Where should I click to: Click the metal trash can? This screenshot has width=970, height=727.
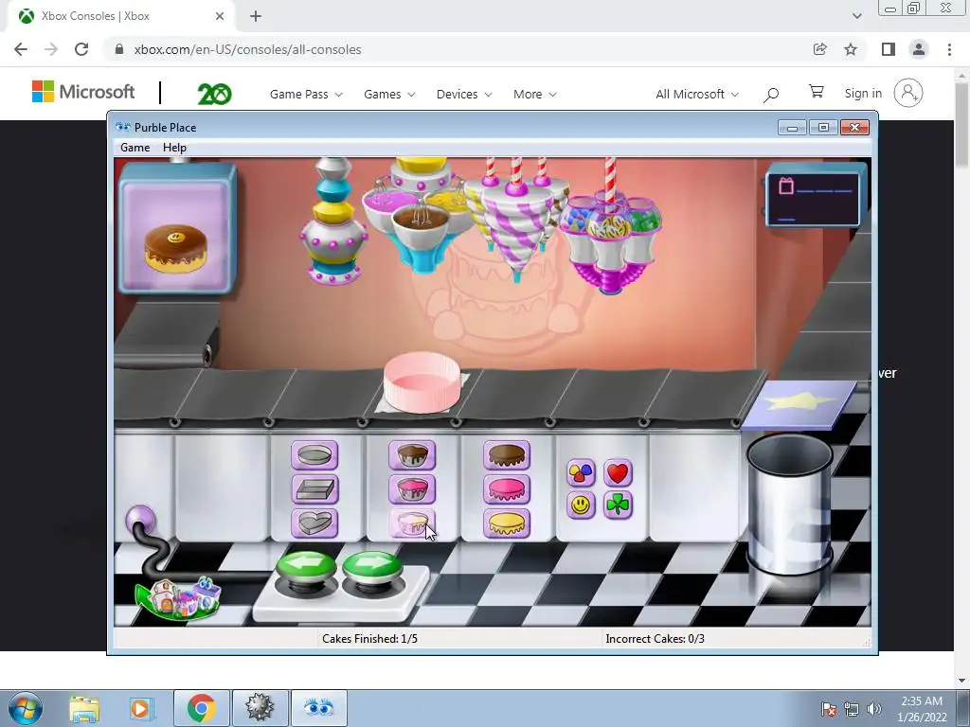click(789, 505)
